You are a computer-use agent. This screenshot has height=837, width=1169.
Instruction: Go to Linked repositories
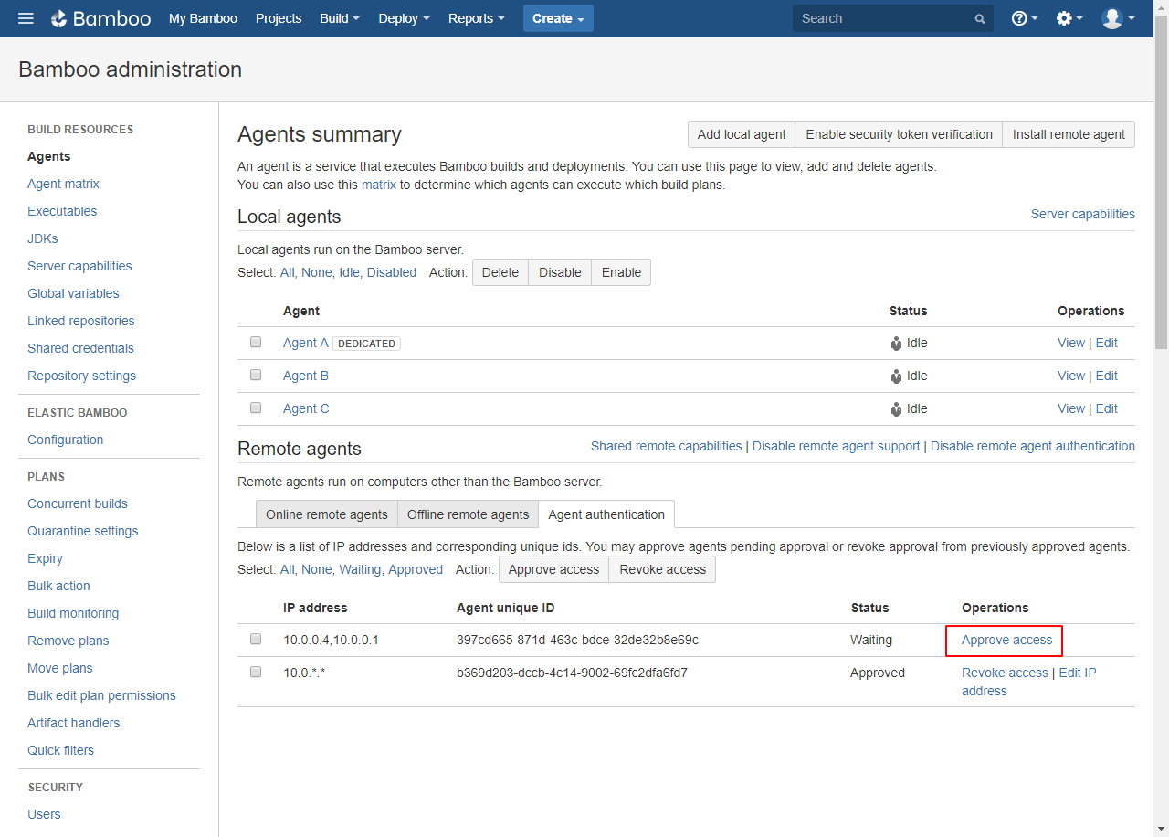[81, 321]
